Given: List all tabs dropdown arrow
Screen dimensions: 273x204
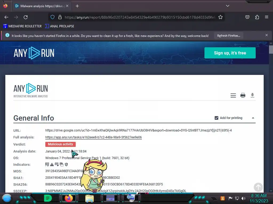Looking at the screenshot, I should pos(228,6).
